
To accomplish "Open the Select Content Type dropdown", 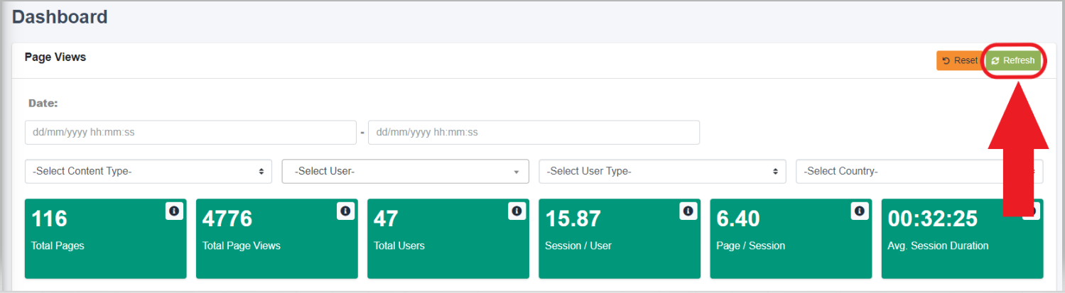I will pos(148,171).
